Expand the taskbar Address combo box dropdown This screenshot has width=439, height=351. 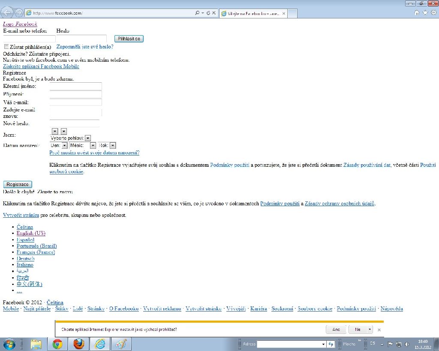point(323,344)
